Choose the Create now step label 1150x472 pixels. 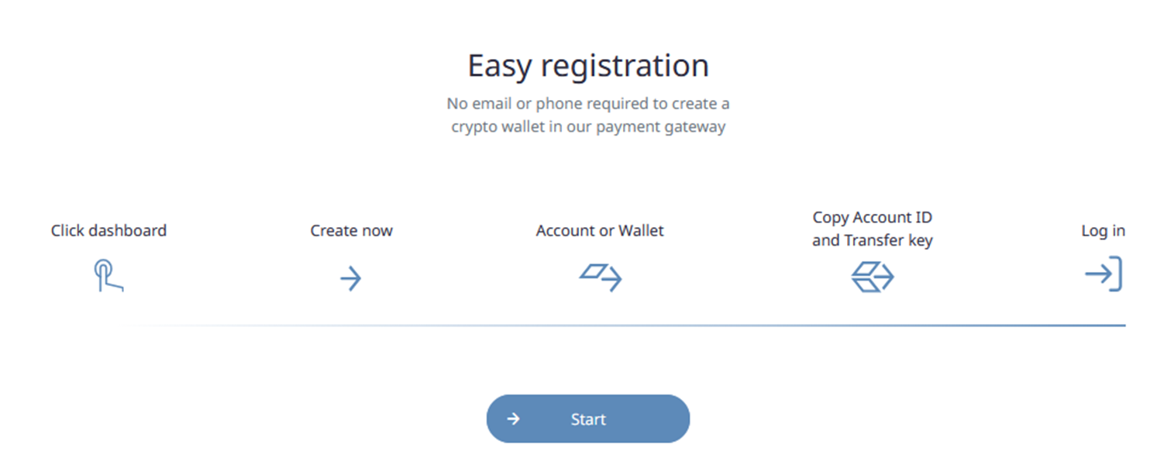click(x=351, y=230)
